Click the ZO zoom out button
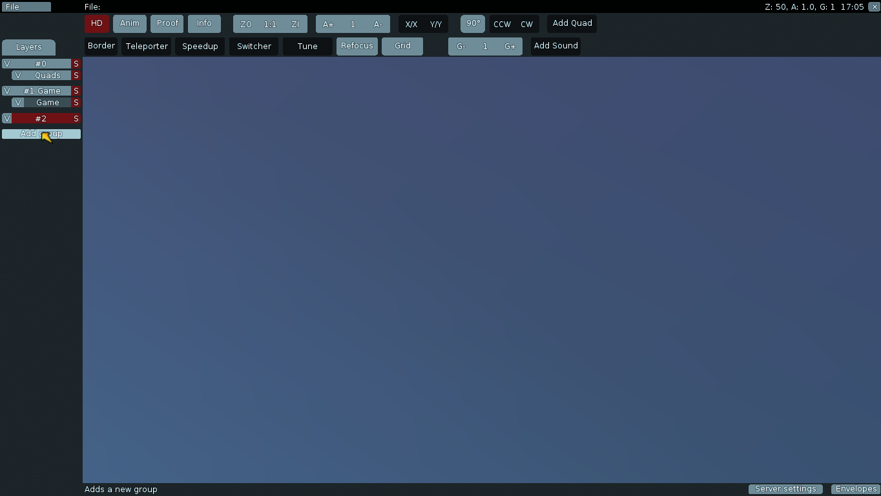The height and width of the screenshot is (496, 881). (245, 25)
